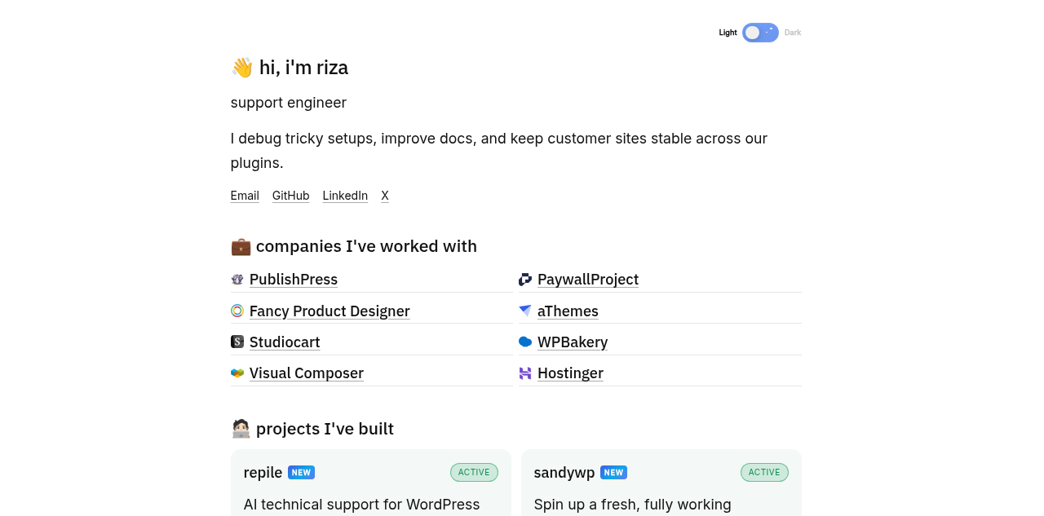Click the Studiocart logo icon
The height and width of the screenshot is (516, 1044).
[x=237, y=342]
